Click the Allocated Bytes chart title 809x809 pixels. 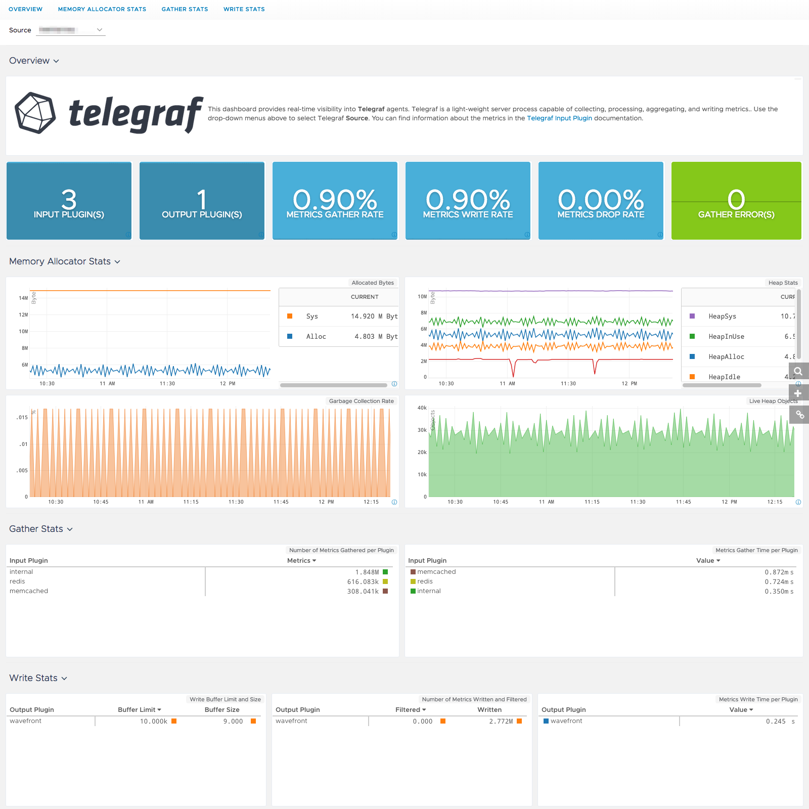coord(373,283)
